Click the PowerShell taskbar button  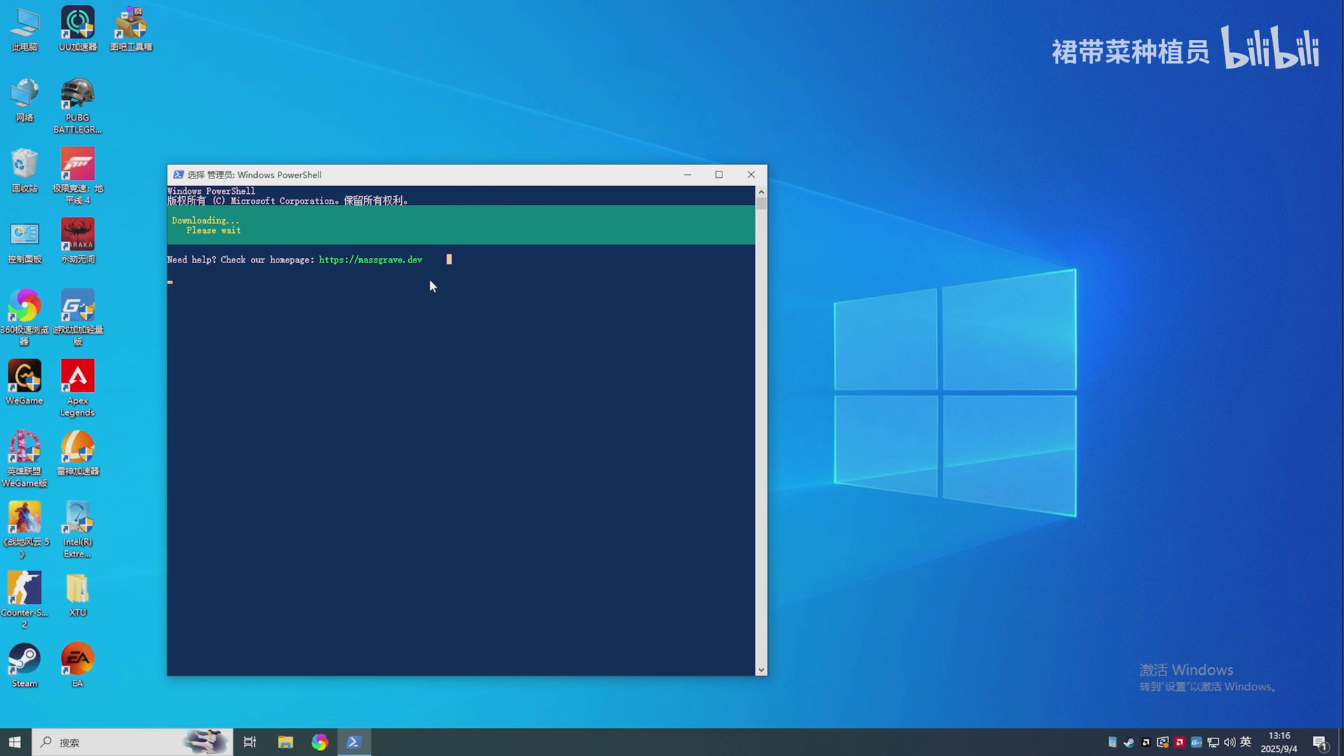click(353, 742)
